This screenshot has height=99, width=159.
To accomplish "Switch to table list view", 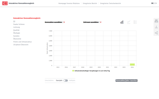I will 135,22.
